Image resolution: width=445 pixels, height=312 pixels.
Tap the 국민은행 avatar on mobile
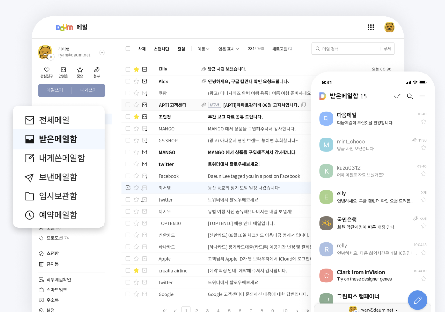(326, 223)
